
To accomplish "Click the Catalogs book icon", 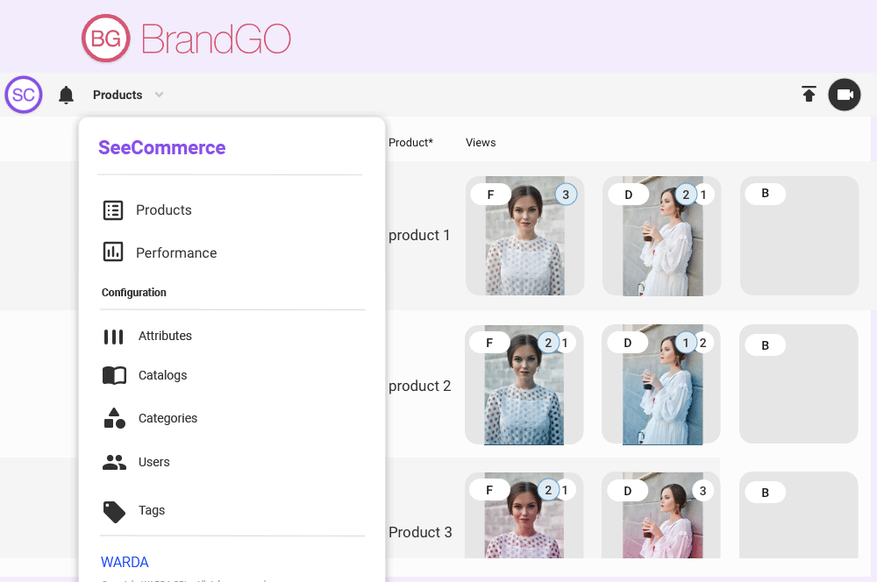I will point(114,375).
